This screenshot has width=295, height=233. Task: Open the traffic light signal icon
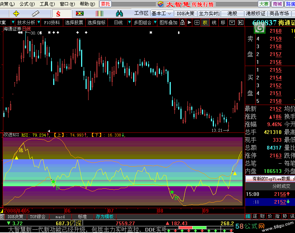pyautogui.click(x=80, y=13)
